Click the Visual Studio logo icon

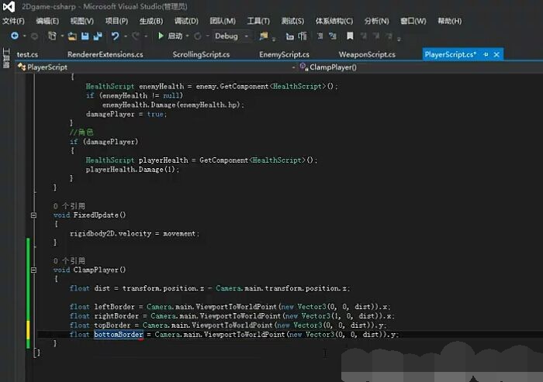(9, 7)
